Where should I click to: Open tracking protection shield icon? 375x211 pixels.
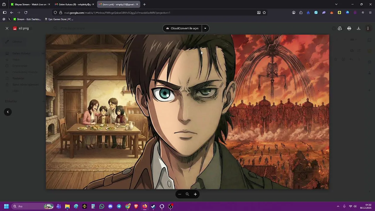click(55, 13)
